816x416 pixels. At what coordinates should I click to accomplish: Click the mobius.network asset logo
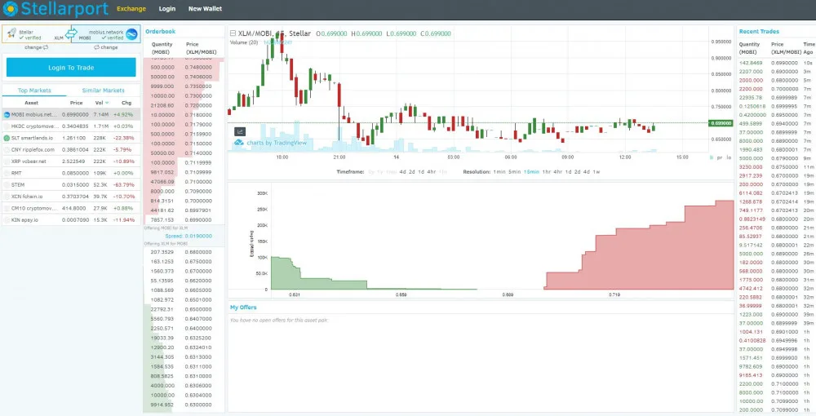pos(131,33)
